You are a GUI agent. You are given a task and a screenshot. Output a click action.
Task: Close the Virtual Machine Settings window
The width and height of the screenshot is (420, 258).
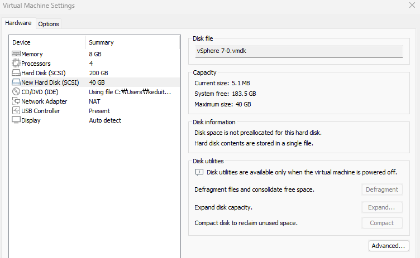pos(412,5)
